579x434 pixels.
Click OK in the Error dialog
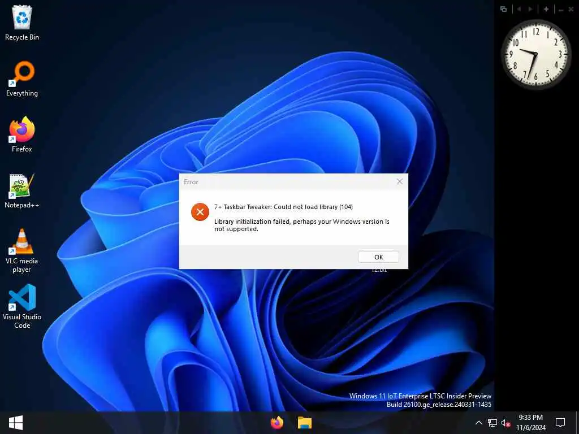click(378, 257)
